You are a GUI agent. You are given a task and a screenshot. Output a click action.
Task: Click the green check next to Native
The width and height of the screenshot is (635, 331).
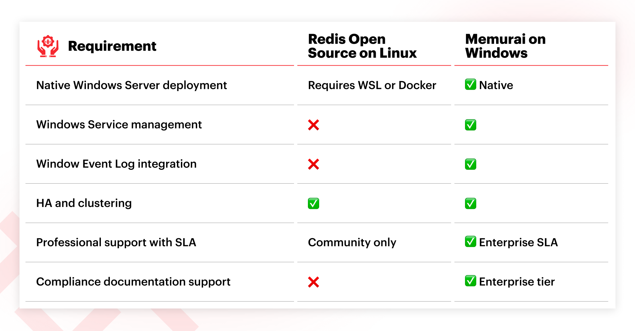[x=470, y=84]
